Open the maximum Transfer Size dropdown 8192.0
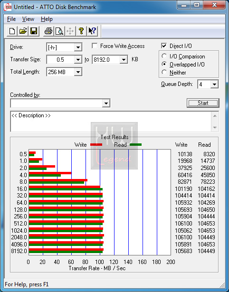Screen dimensions: 229x292 [124, 60]
